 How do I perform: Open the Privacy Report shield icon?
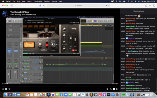[x=44, y=5]
